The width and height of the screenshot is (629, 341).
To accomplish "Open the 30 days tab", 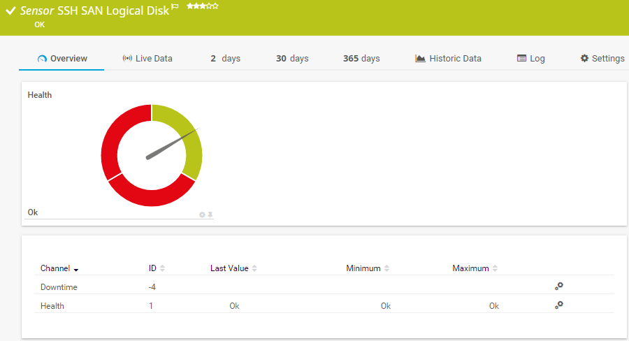I will [291, 59].
